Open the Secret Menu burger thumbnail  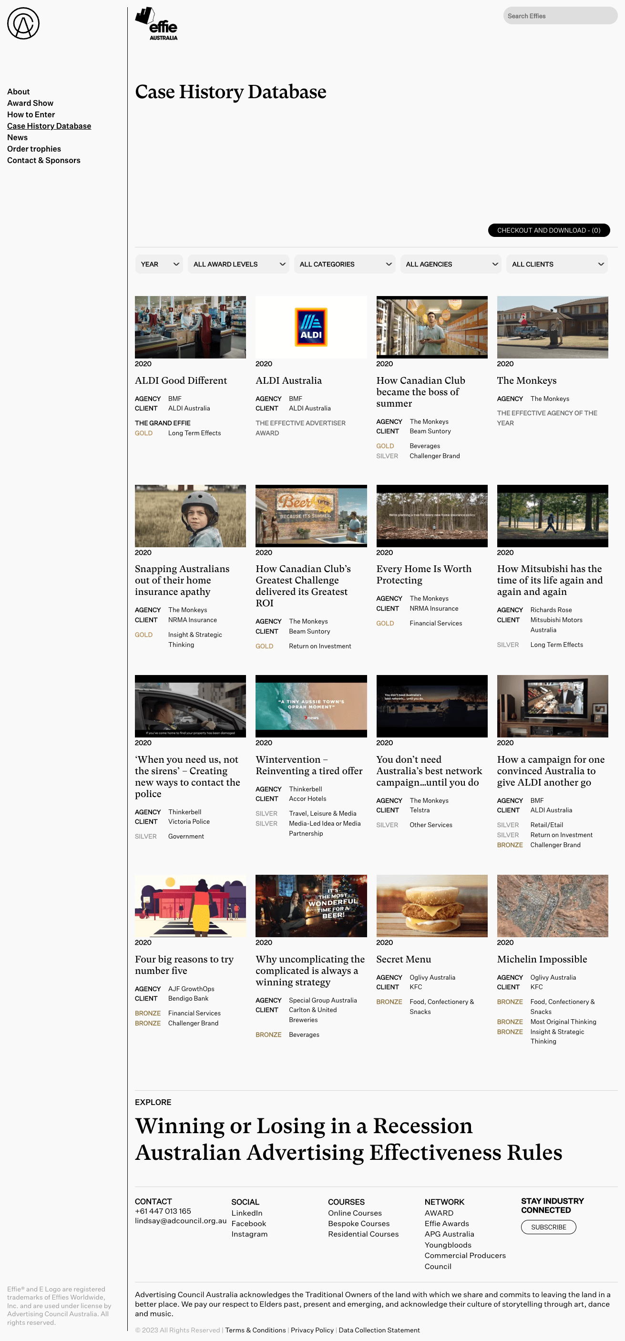click(x=431, y=905)
